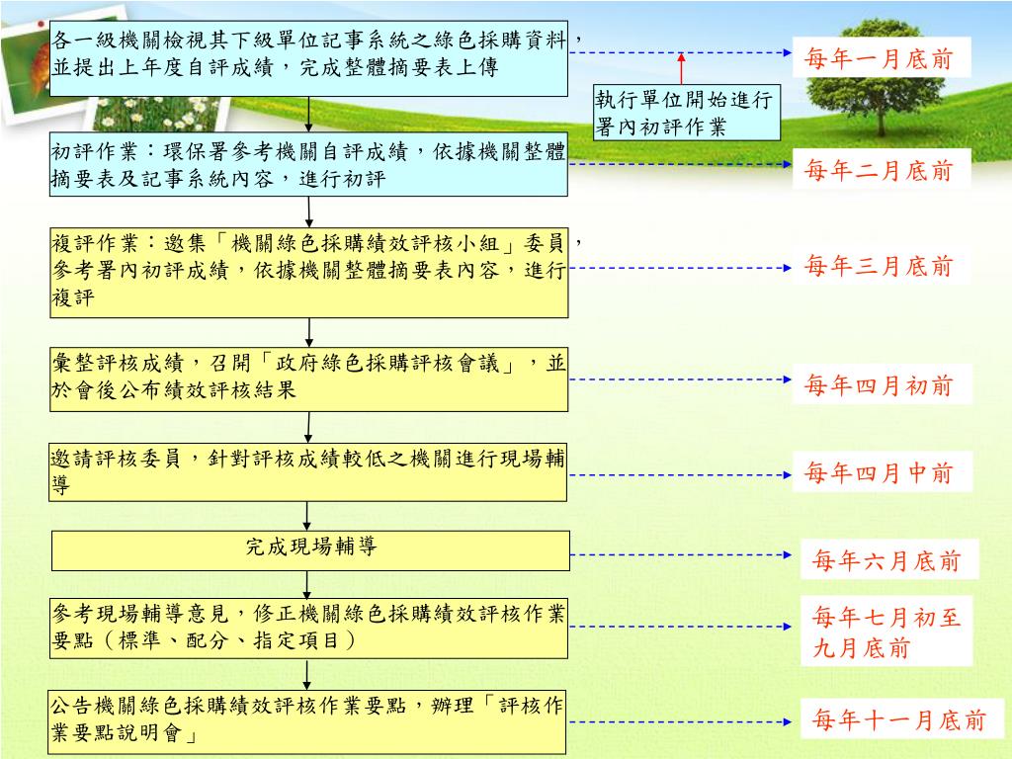Click the 參考現場輔導意見 step box

point(309,629)
